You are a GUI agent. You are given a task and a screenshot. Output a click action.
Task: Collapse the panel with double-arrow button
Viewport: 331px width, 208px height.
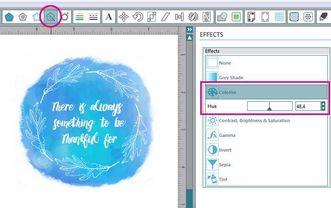pos(189,30)
